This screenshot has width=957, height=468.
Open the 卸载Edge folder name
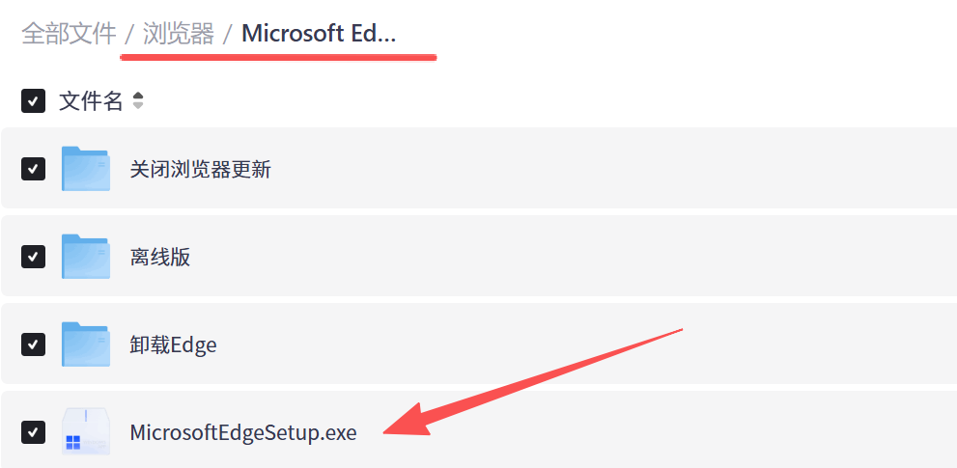click(174, 345)
